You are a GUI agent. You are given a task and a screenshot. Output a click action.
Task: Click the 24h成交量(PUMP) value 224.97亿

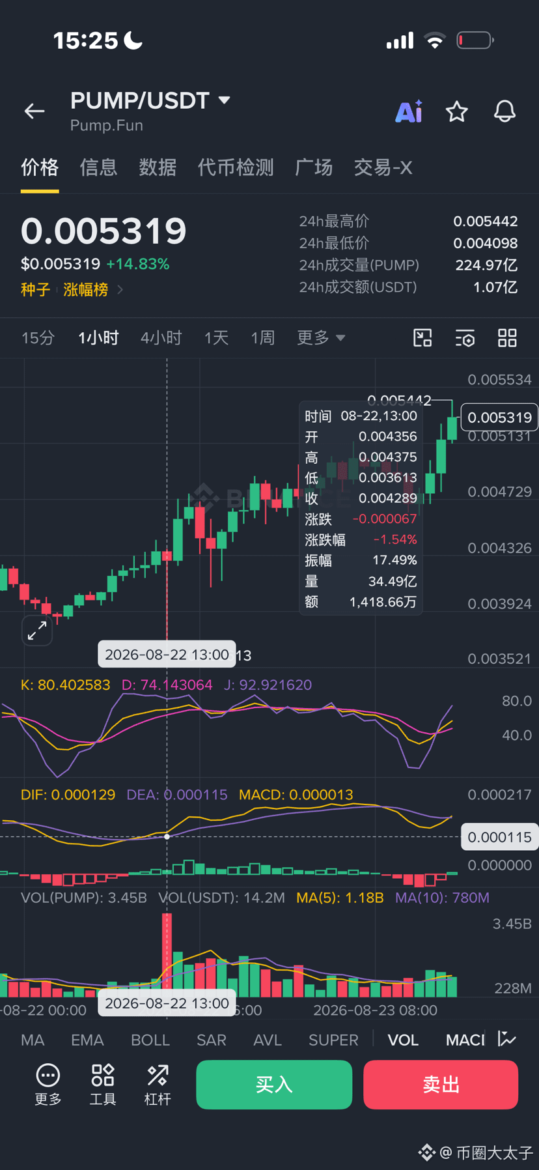point(486,265)
